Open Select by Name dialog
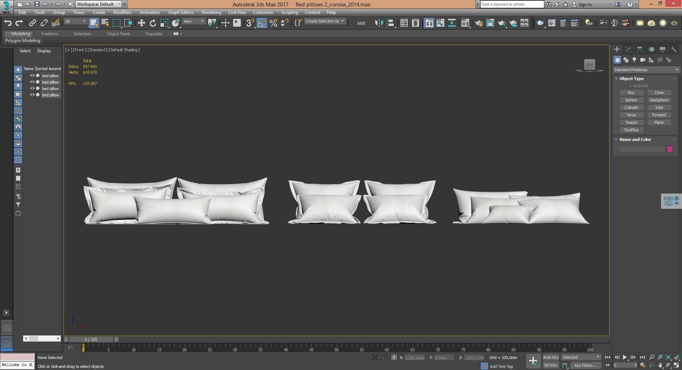 [x=105, y=23]
